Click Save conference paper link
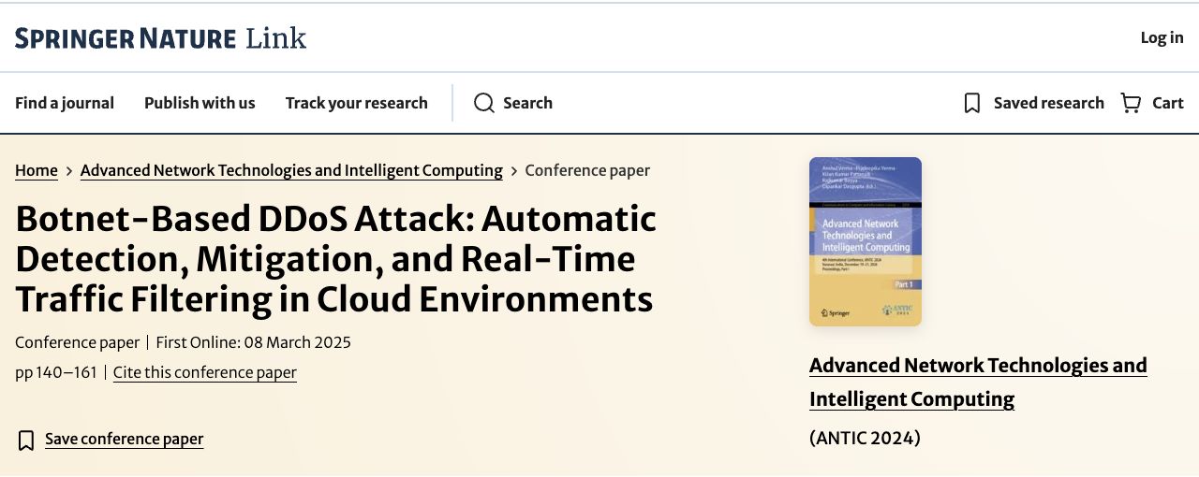Viewport: 1199px width, 477px height. point(124,439)
